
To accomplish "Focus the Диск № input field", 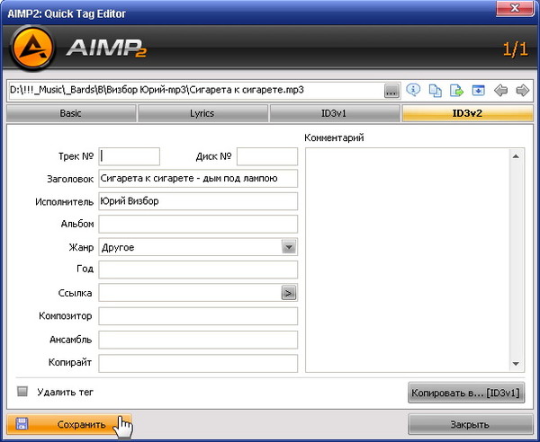I will coord(267,156).
